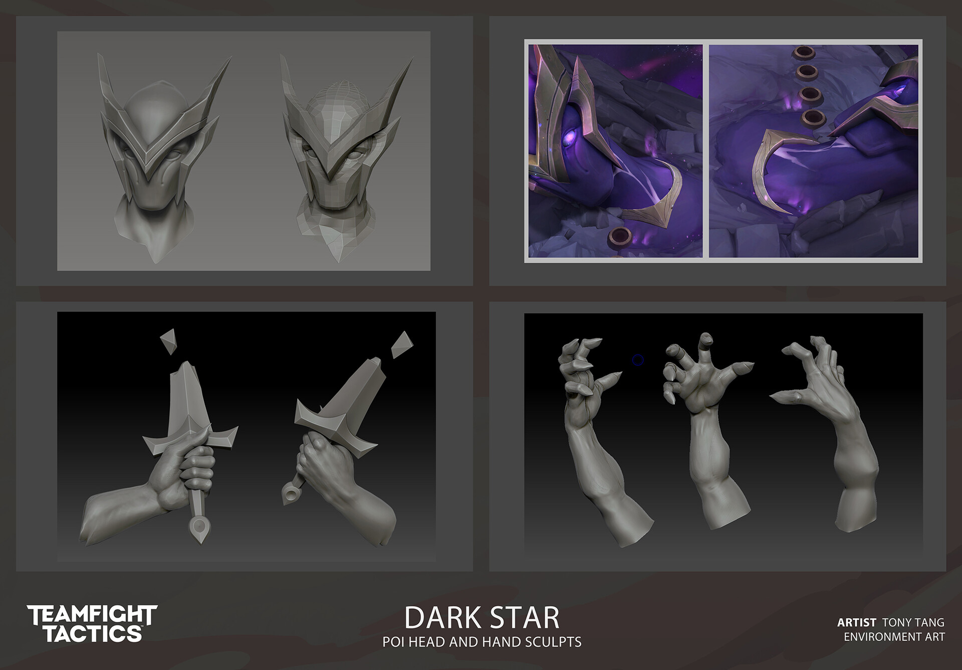Click the Teamfight Tactics logo

(92, 624)
